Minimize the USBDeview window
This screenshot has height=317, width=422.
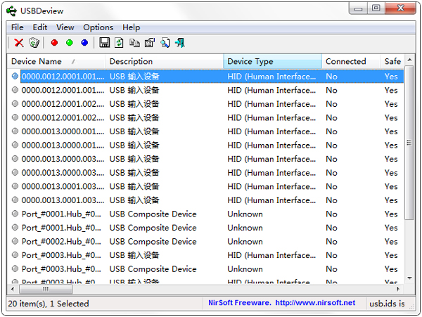pos(359,8)
